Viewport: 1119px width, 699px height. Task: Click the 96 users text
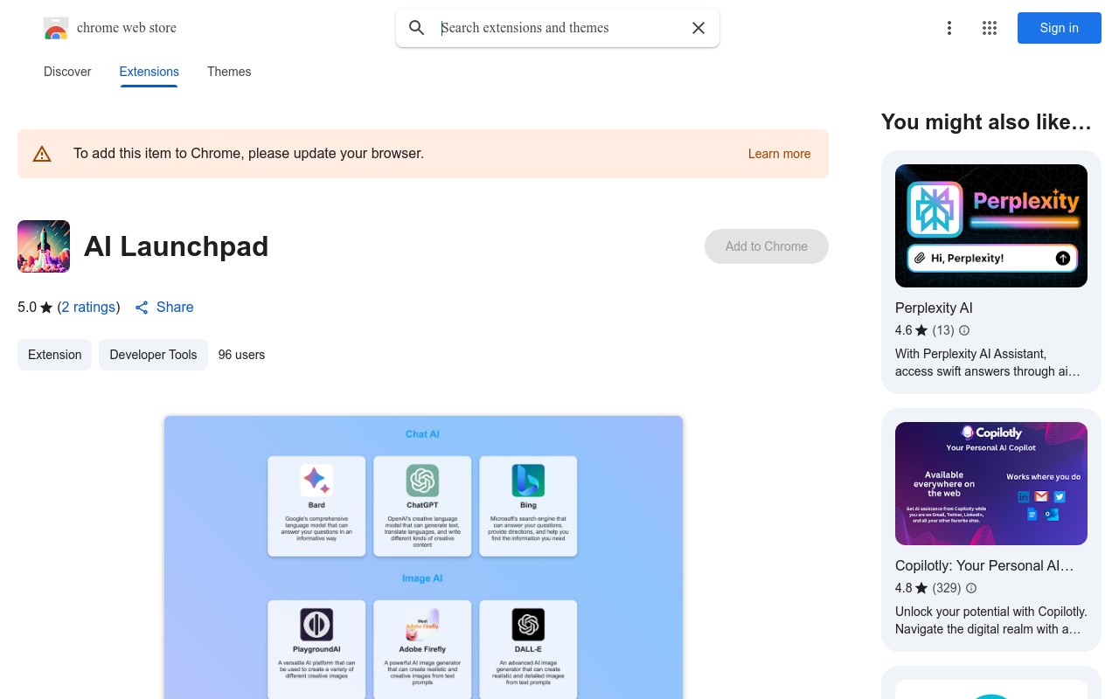tap(241, 355)
